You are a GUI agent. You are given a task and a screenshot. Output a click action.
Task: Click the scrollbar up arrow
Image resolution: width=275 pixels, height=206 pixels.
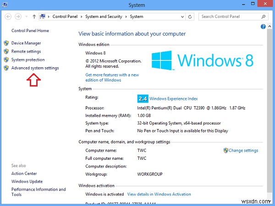click(269, 27)
